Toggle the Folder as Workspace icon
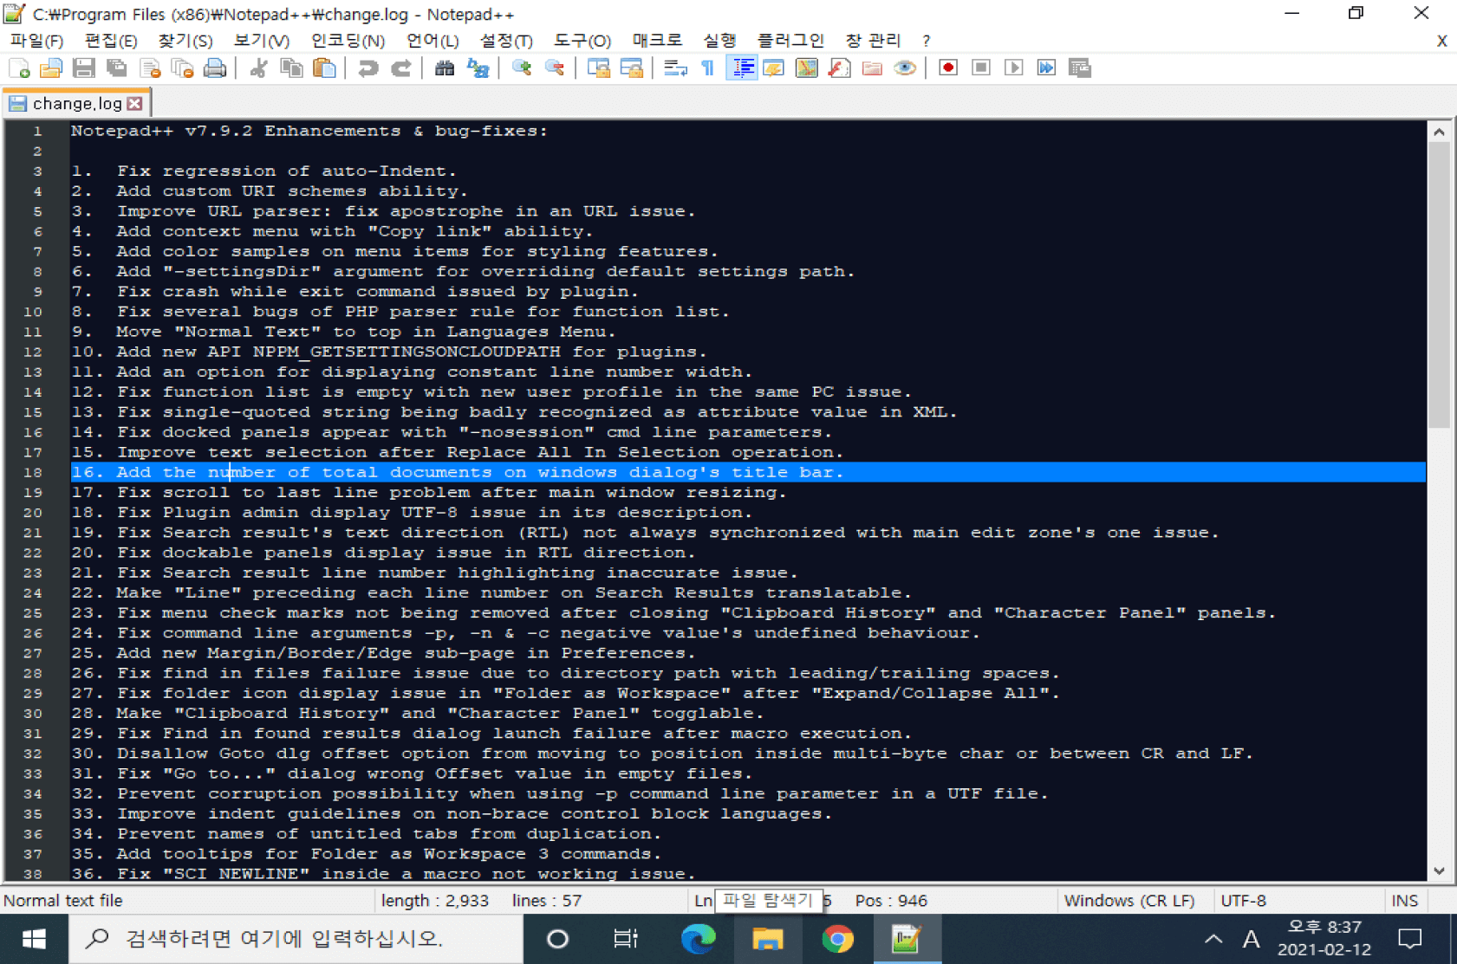The height and width of the screenshot is (964, 1457). click(x=873, y=68)
